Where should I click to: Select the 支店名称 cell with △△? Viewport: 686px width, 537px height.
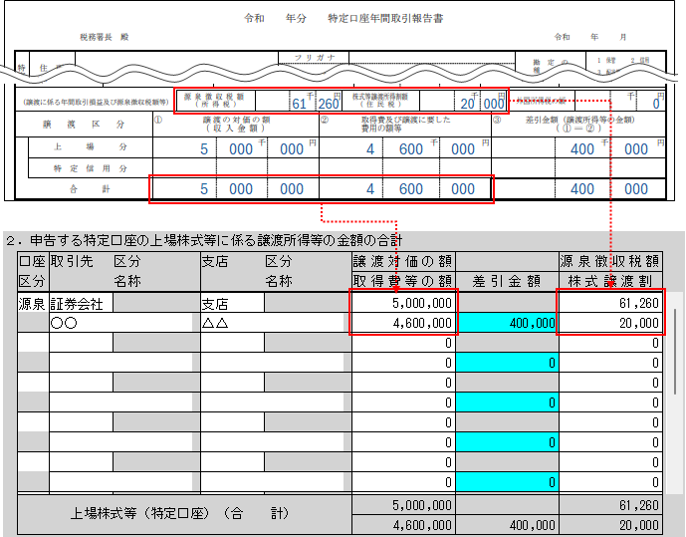274,323
